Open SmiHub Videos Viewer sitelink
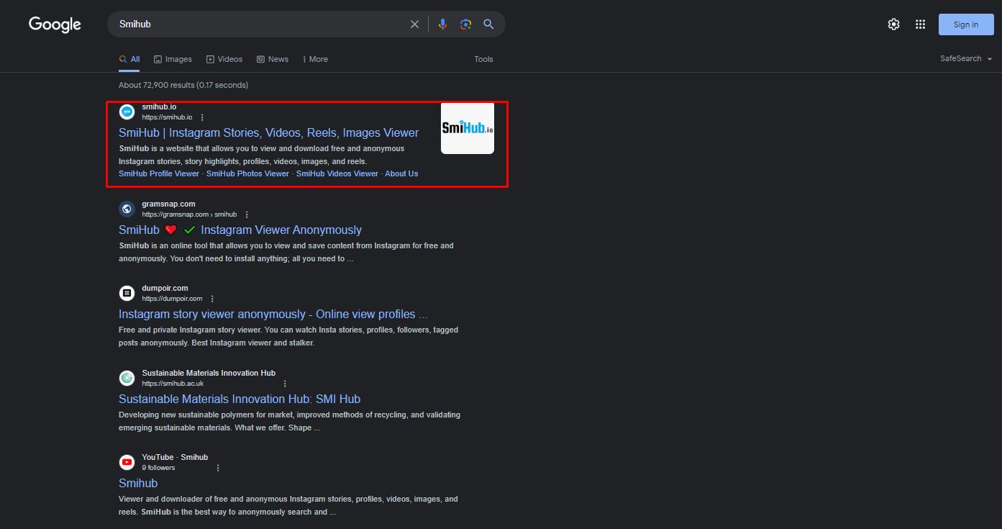Screen dimensions: 1002x529 [x=337, y=173]
